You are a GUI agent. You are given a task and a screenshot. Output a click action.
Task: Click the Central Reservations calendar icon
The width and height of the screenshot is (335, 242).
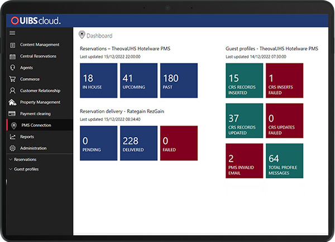click(13, 56)
